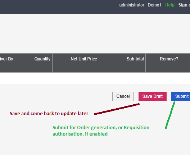Select the Demo1 account label
The image size is (190, 155).
pos(154,5)
